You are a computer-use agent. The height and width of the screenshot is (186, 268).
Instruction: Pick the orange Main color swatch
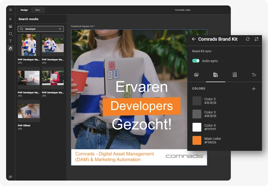197,140
